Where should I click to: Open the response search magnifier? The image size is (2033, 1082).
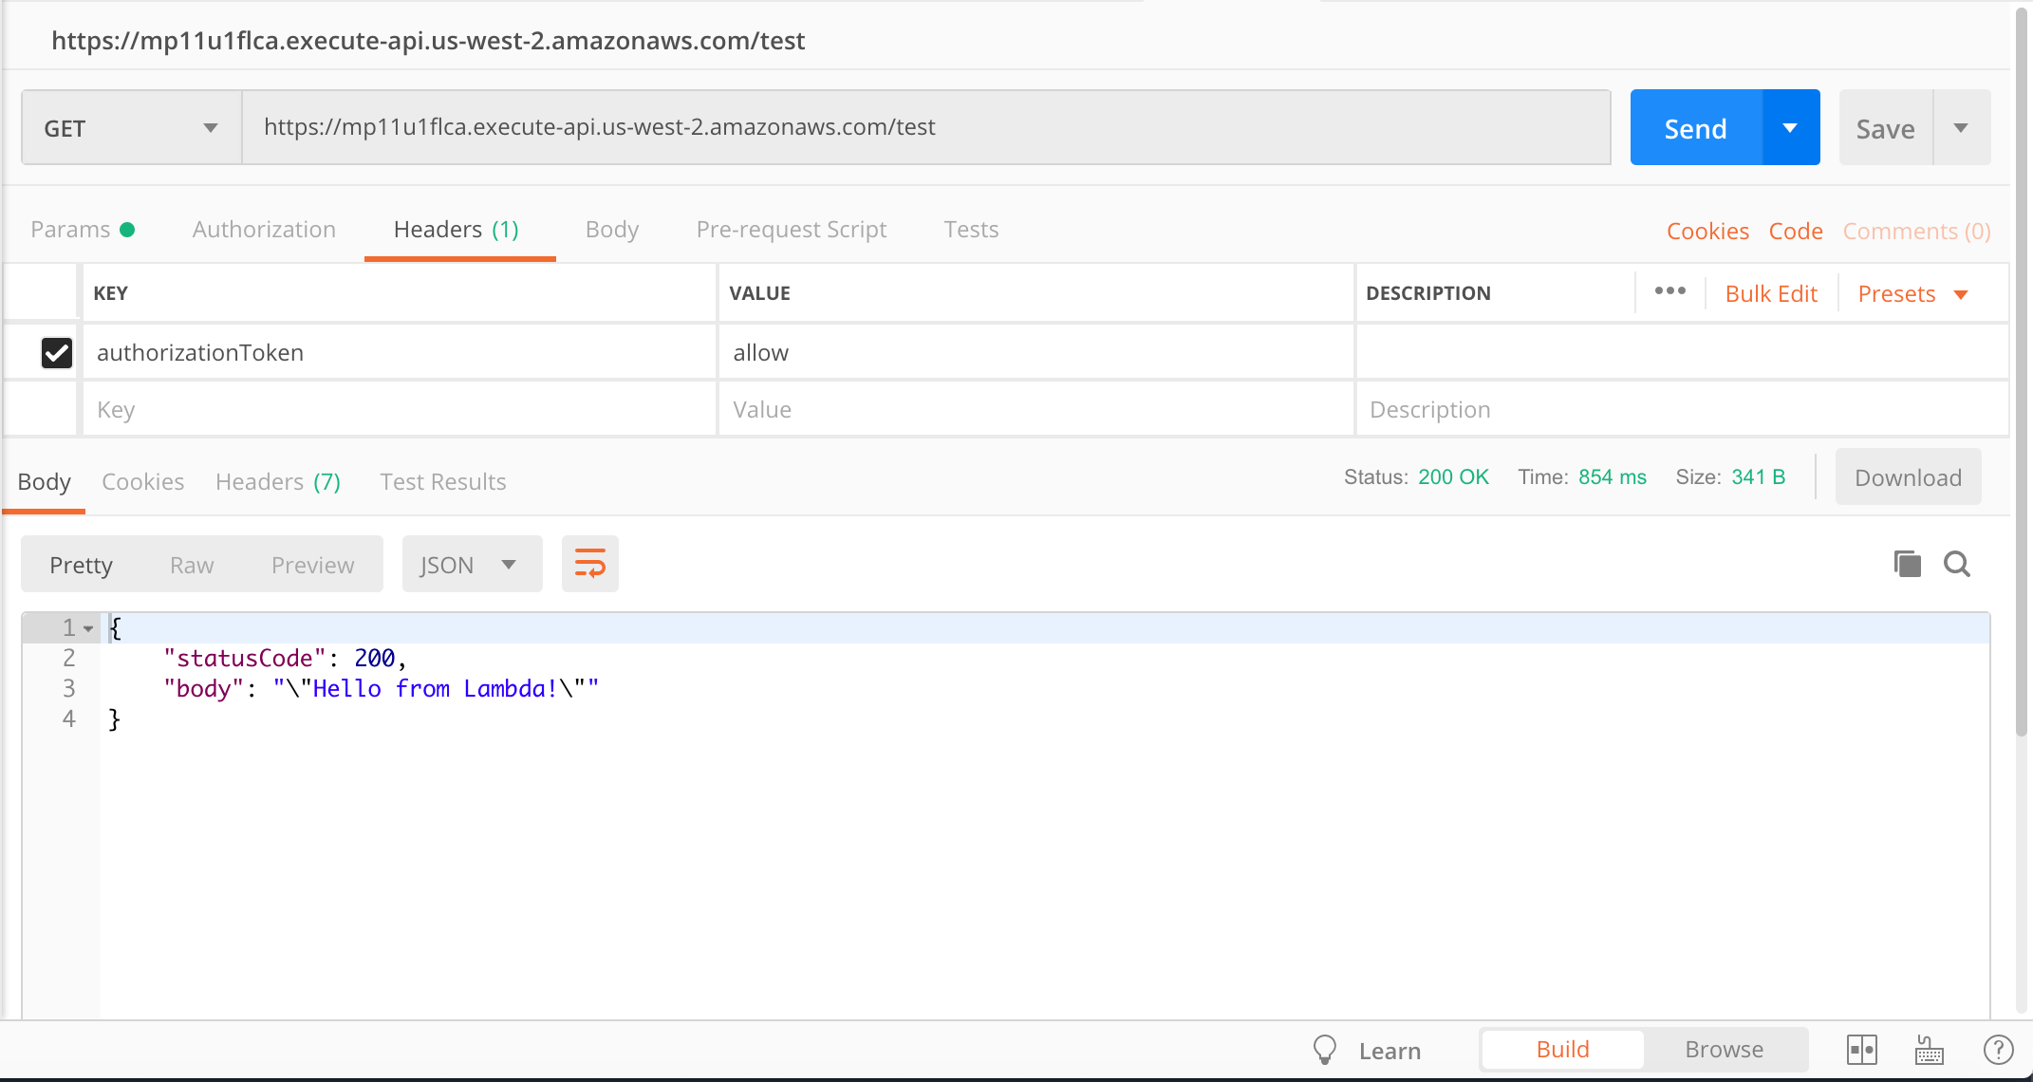pos(1956,563)
